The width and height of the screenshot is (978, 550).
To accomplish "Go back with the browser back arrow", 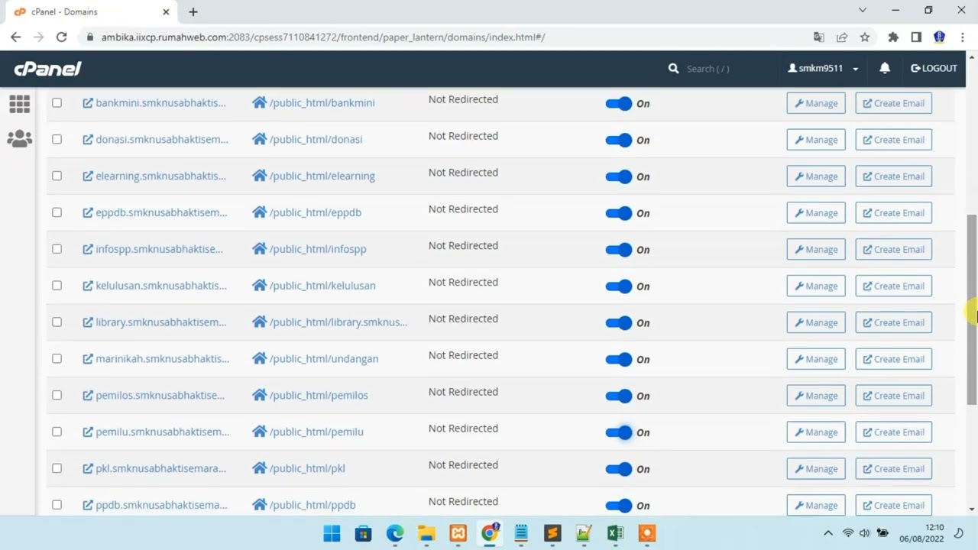I will pos(16,37).
